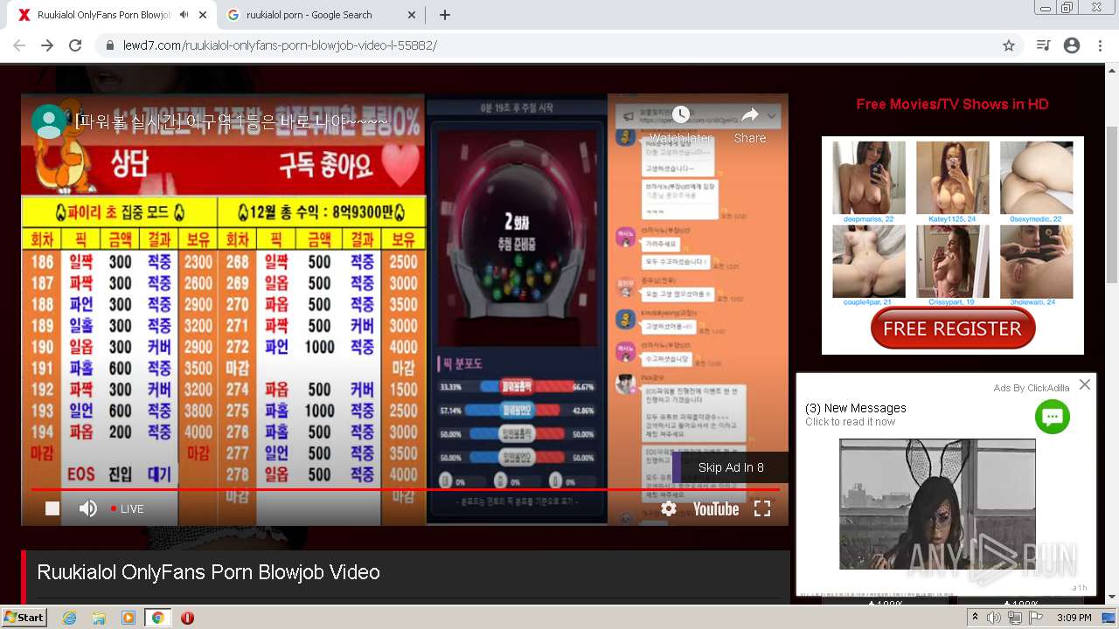Click the Skip Ad In 8 button

pos(730,467)
